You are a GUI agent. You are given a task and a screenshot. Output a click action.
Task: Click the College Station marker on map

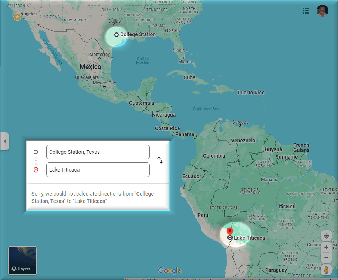[x=116, y=35]
